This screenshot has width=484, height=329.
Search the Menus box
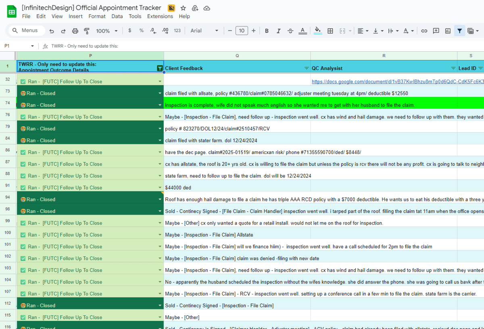point(26,31)
